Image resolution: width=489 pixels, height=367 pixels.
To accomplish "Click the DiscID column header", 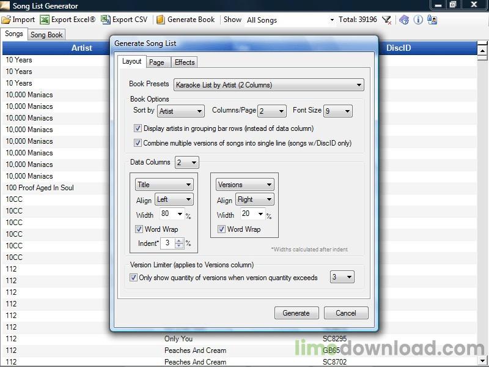I will tap(399, 48).
